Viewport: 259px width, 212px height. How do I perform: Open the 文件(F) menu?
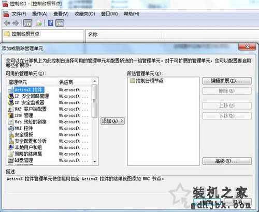(19, 14)
